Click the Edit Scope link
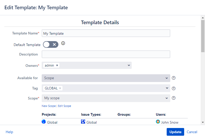 [65, 106]
